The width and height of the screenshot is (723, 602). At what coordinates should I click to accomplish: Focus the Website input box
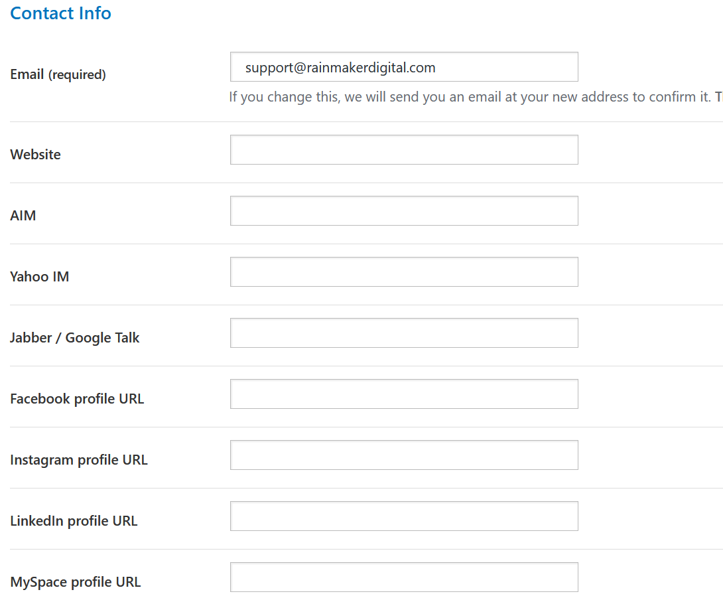pos(404,150)
